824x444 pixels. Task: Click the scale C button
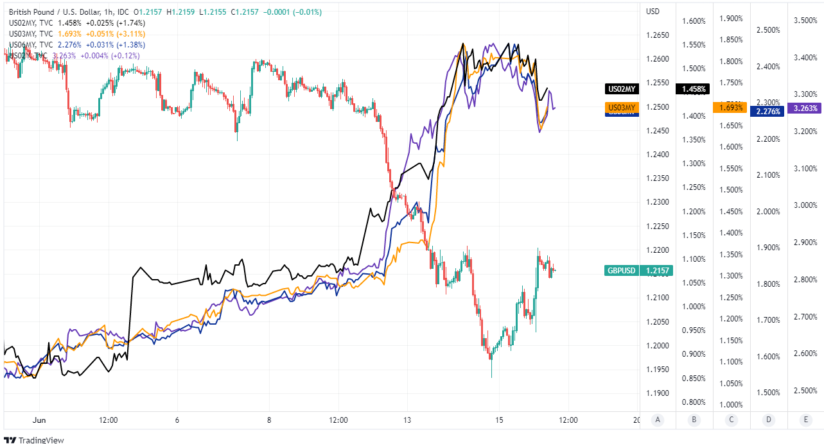(x=732, y=420)
